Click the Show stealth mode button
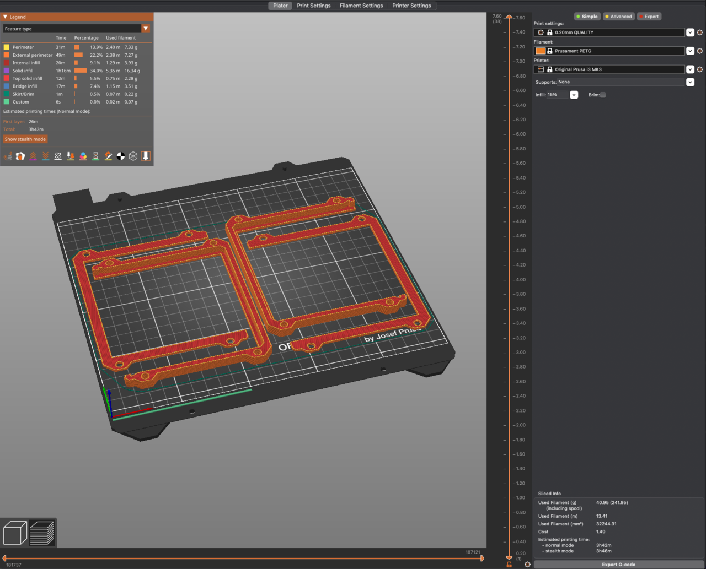 click(25, 139)
